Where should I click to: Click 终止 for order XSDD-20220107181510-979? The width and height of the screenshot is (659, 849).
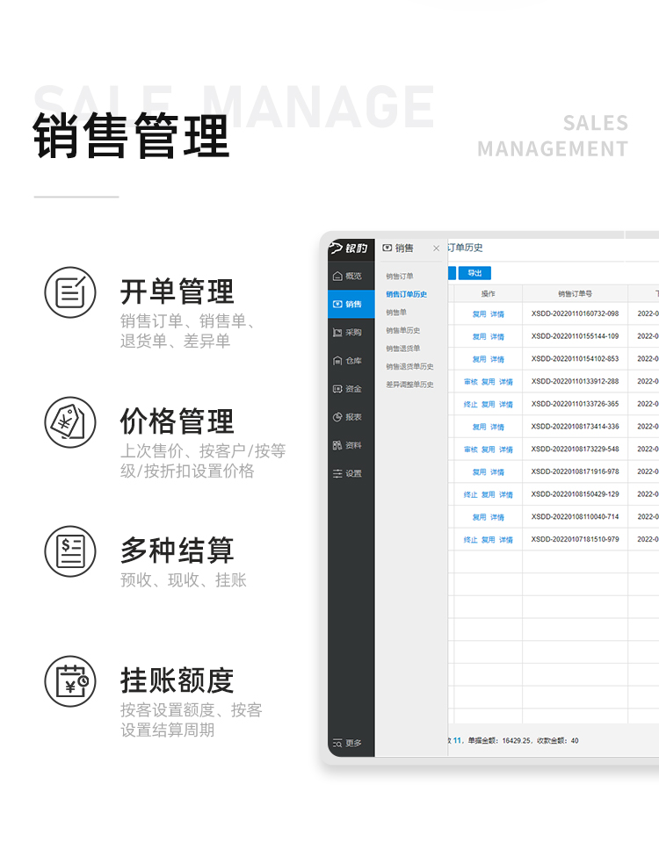470,540
